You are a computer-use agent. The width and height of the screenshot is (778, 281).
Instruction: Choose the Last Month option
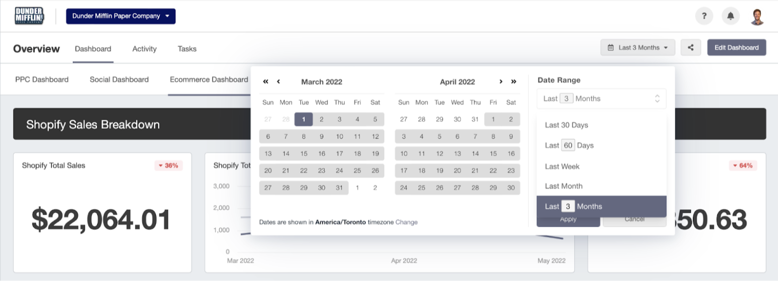[x=601, y=186]
